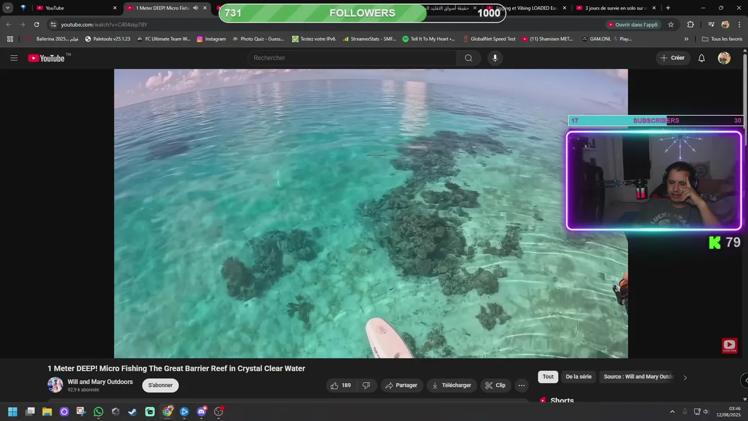The image size is (748, 421).
Task: Open the Windows Start menu
Action: pyautogui.click(x=12, y=412)
